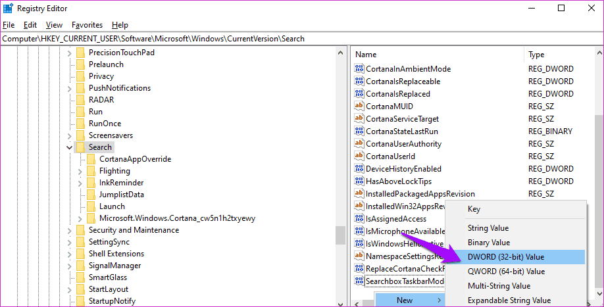Click the CortanaUserId string icon
The width and height of the screenshot is (604, 307).
click(359, 156)
